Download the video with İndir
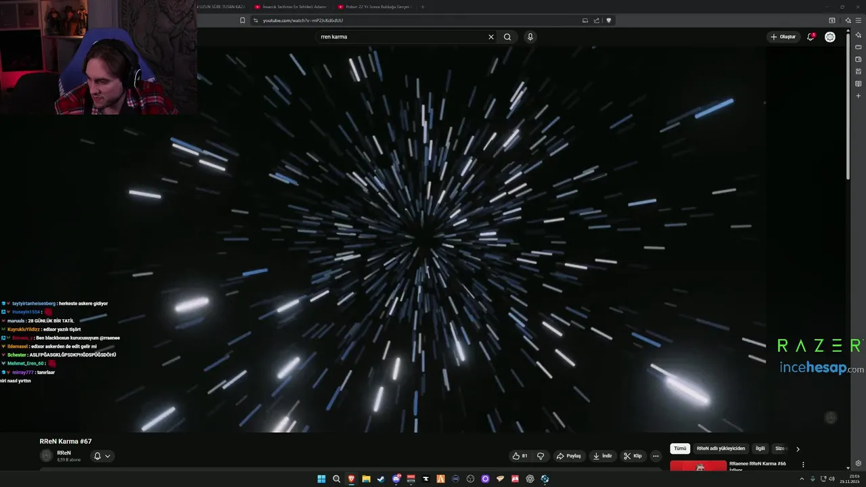866x487 pixels. tap(602, 456)
